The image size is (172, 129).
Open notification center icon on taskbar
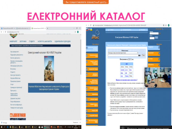[79, 127]
